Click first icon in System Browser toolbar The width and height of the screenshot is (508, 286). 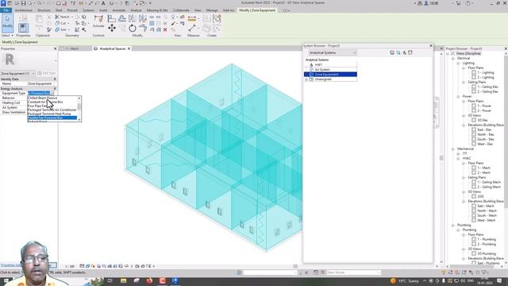pyautogui.click(x=392, y=52)
